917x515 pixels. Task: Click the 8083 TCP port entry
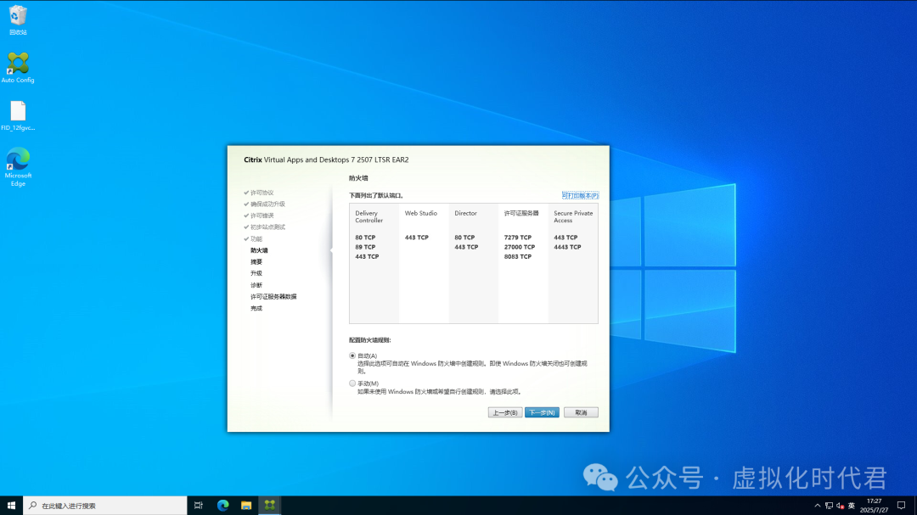coord(518,256)
